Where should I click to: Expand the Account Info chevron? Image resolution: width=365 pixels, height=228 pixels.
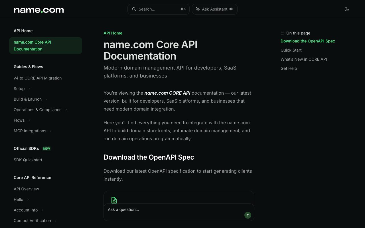[42, 210]
